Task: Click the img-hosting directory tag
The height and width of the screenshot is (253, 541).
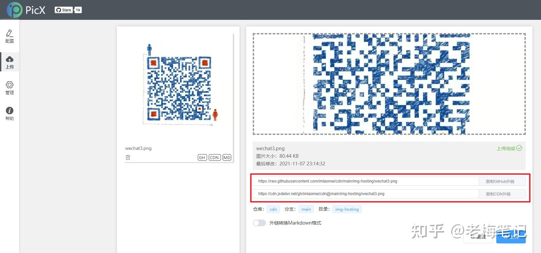Action: click(x=347, y=209)
